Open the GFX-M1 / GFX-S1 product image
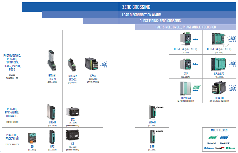Screen dimensions: 238x153 pos(52,61)
